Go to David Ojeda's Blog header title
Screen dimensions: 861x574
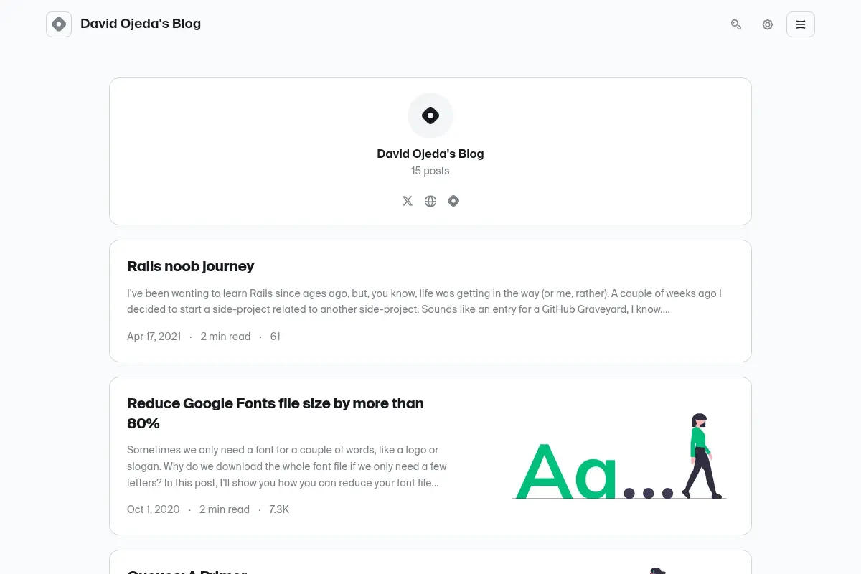(x=141, y=24)
